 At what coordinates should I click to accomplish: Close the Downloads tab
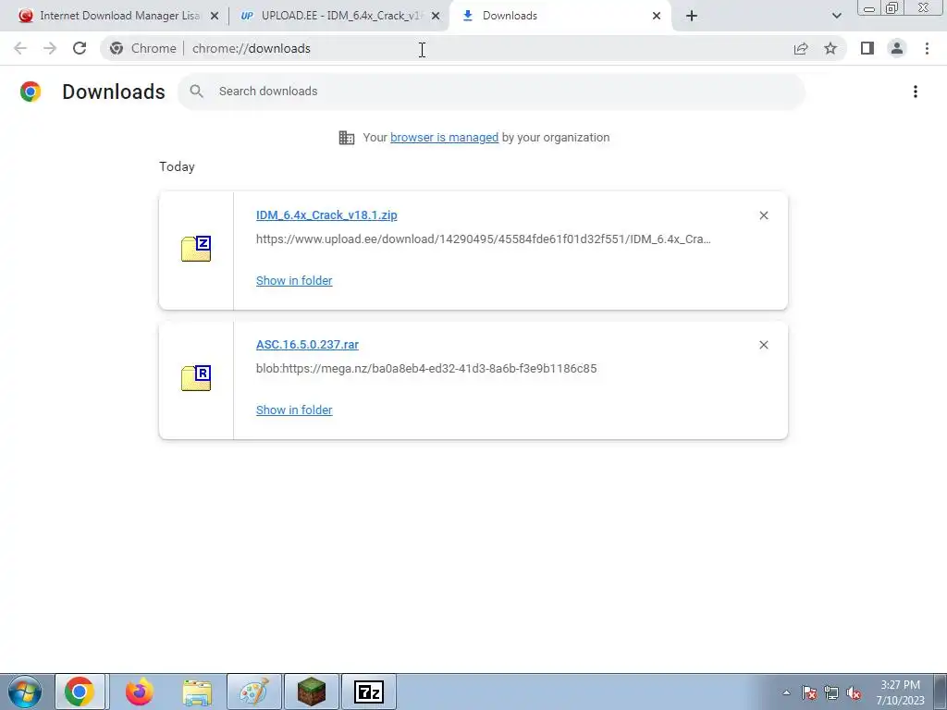[x=657, y=16]
